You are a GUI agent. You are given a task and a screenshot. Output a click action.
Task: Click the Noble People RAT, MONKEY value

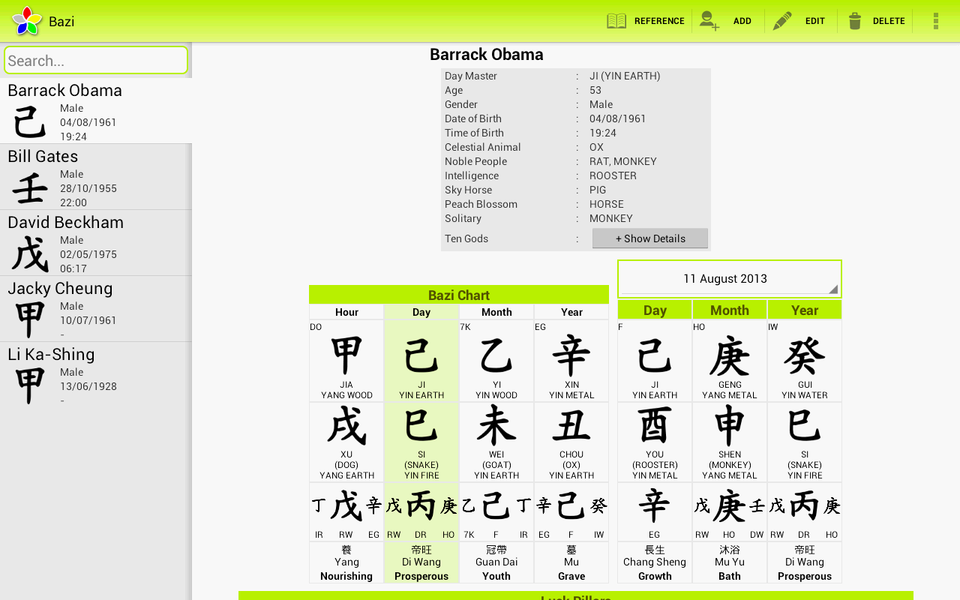click(x=623, y=161)
